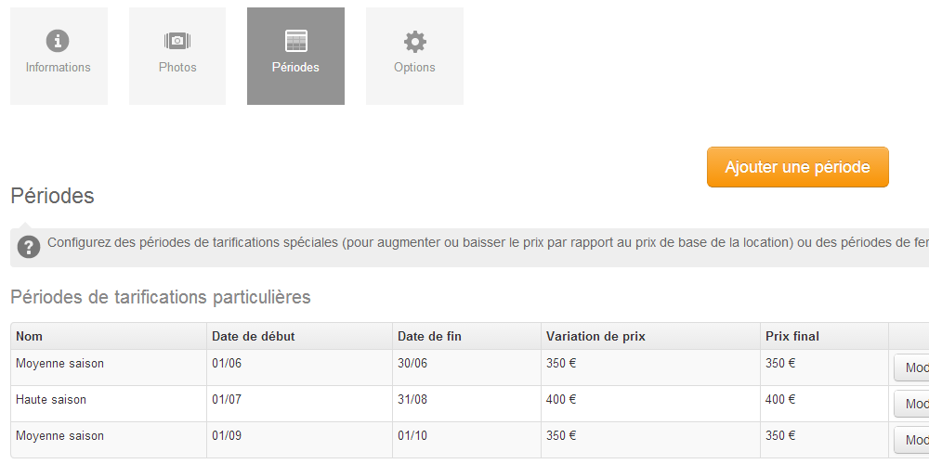Go to the Options tab
The image size is (929, 464).
click(414, 57)
